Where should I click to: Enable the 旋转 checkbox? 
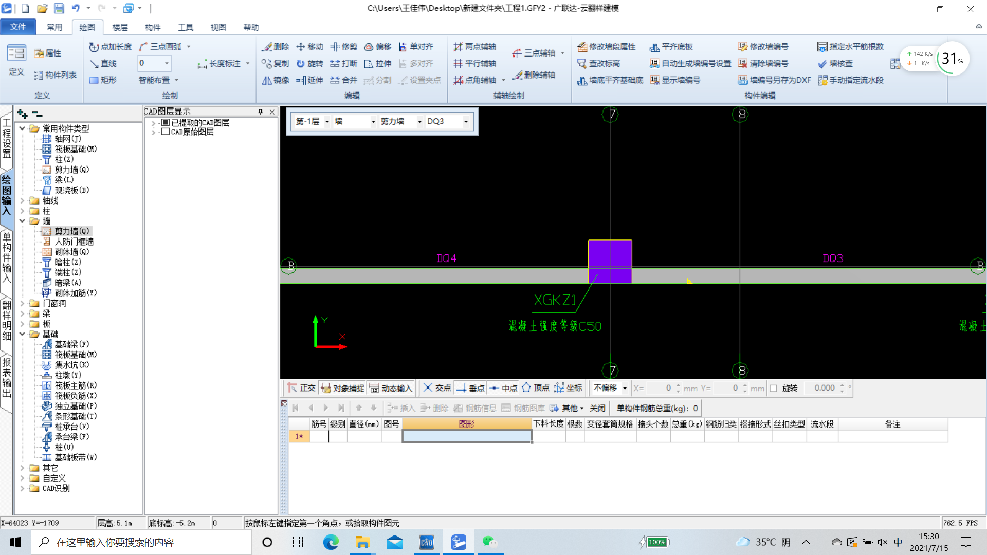coord(773,388)
